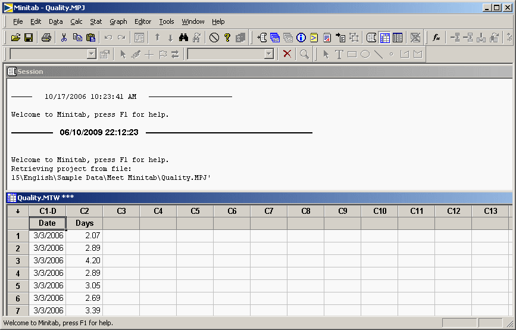516x330 pixels.
Task: Click the Save Project floppy icon
Action: 29,38
